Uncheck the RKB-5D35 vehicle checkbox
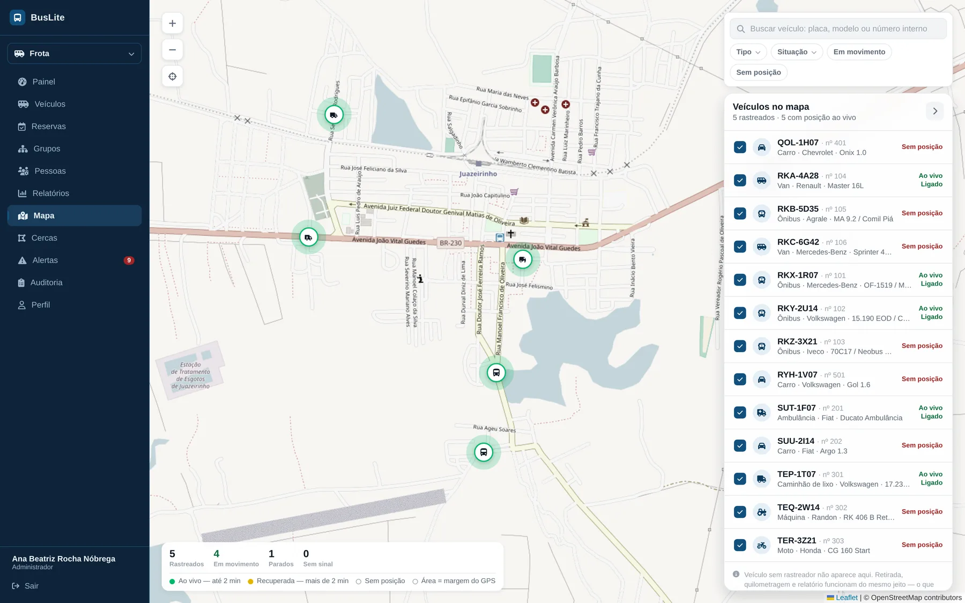This screenshot has width=965, height=603. point(740,214)
